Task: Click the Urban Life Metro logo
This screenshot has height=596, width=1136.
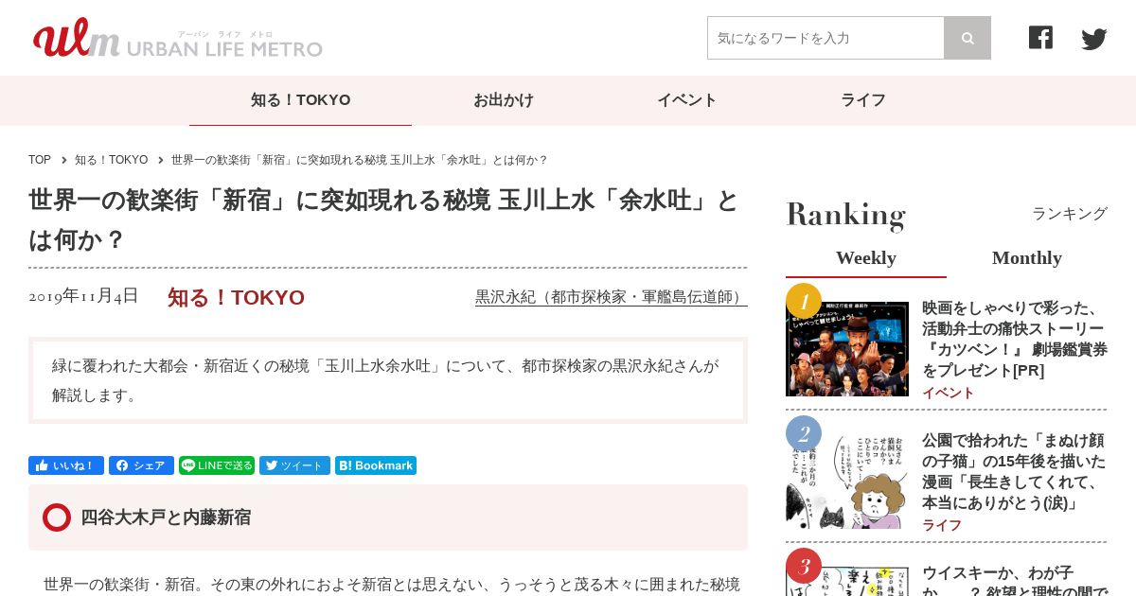Action: tap(178, 38)
